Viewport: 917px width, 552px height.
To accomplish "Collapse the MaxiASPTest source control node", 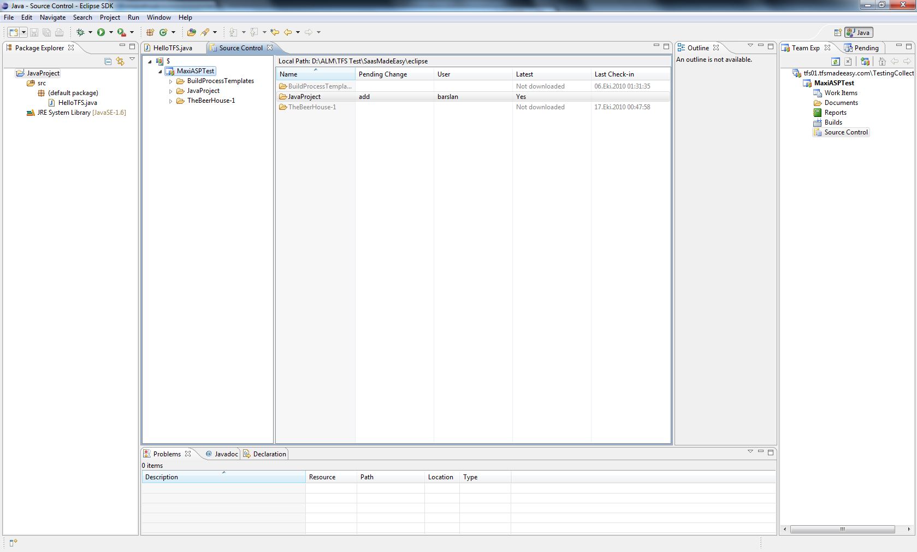I will pos(160,72).
